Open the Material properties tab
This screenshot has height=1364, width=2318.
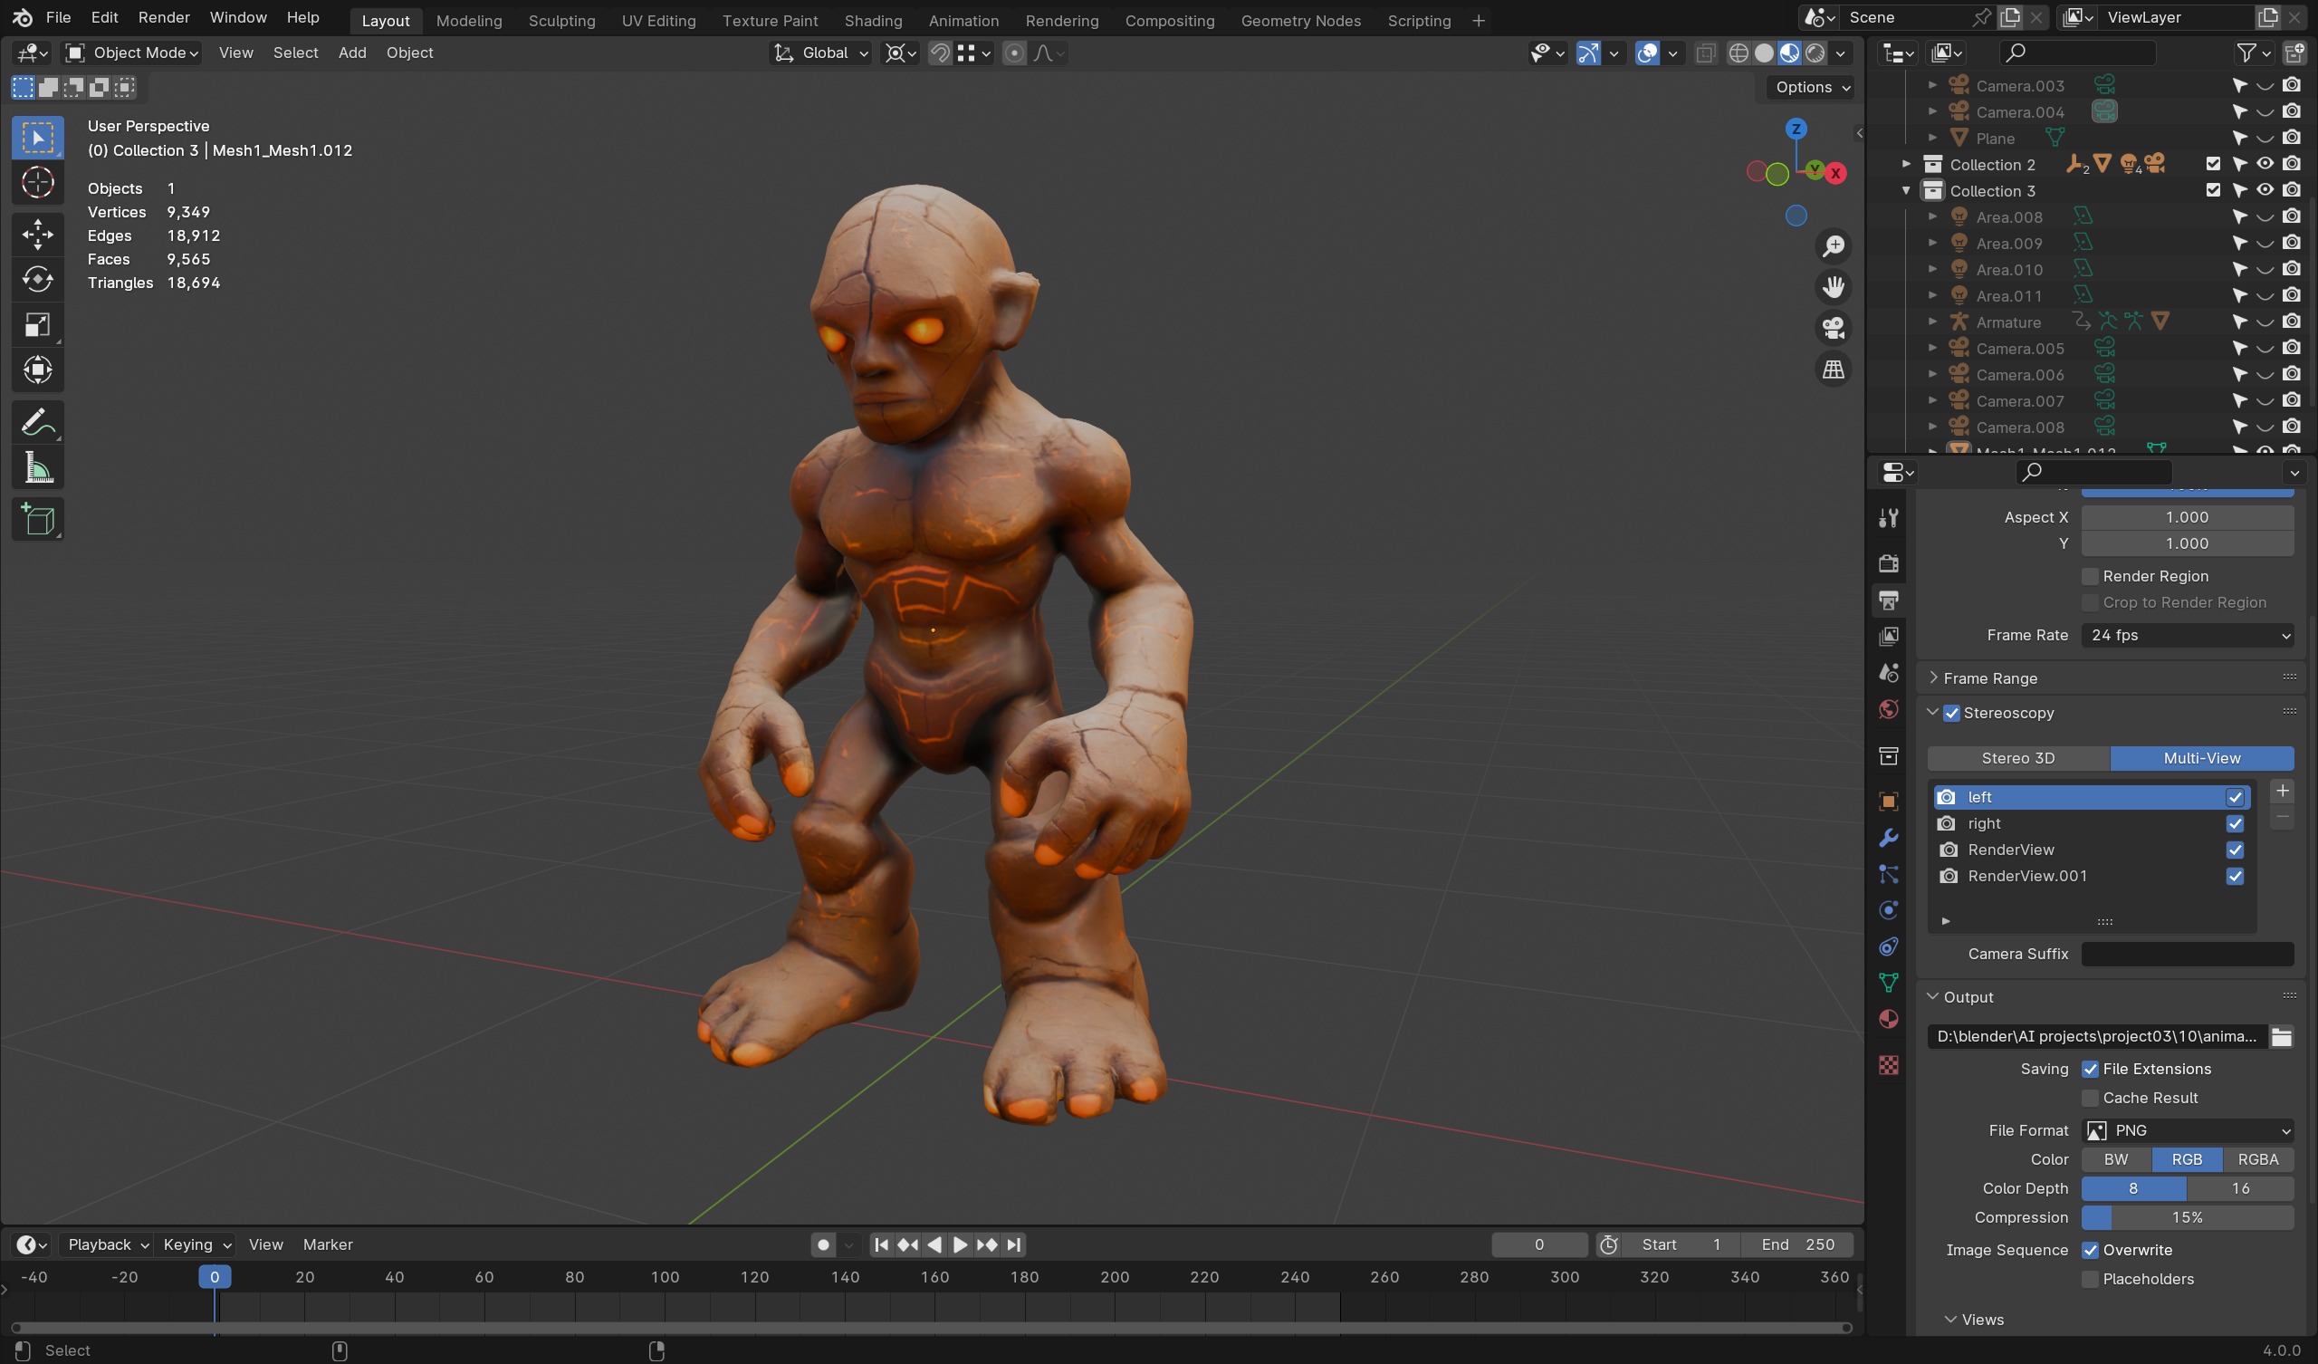coord(1889,1019)
